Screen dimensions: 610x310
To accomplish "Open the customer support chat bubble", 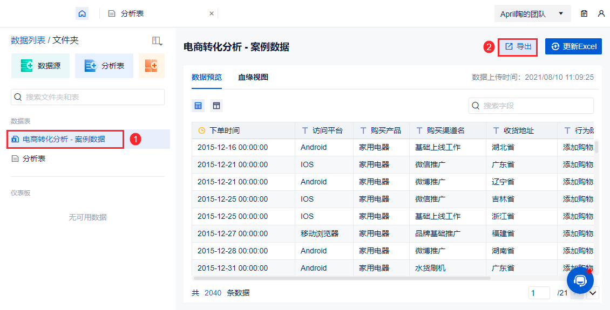I will point(580,280).
